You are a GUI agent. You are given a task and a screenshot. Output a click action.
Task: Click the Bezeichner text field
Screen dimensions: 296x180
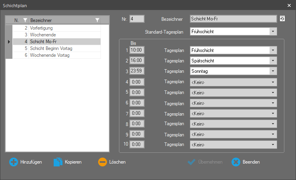click(x=233, y=19)
